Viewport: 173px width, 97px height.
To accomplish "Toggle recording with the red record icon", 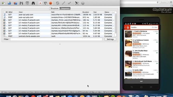I will (40, 3).
